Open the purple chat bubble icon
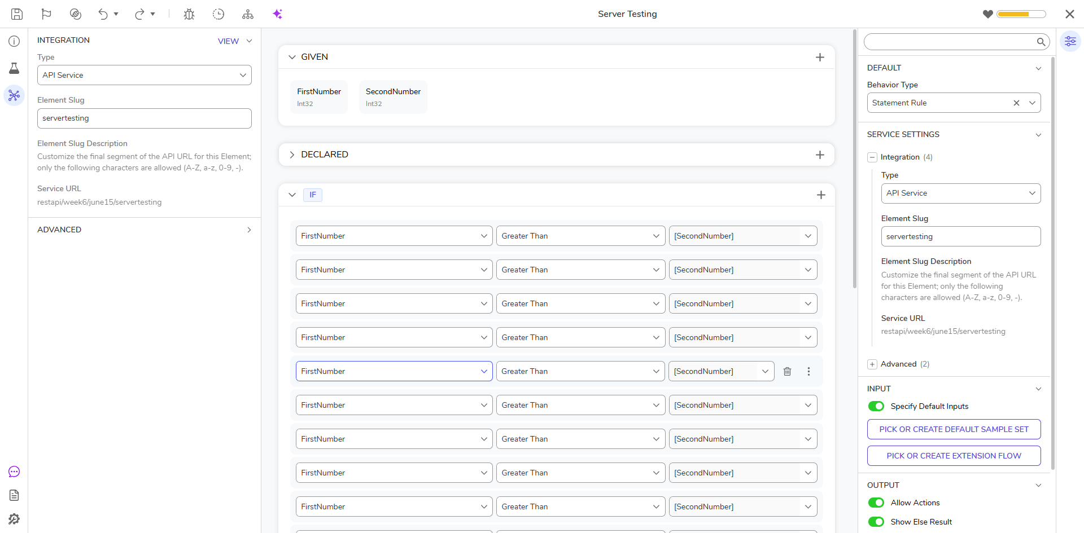 click(14, 472)
